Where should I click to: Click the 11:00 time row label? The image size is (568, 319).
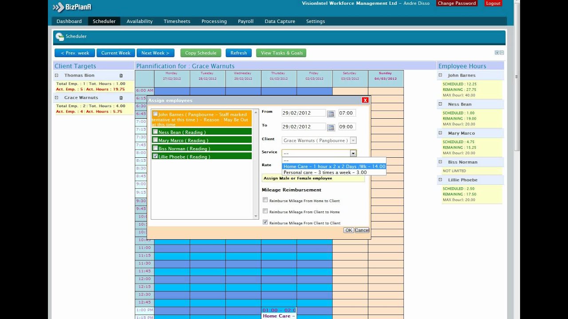click(x=145, y=248)
